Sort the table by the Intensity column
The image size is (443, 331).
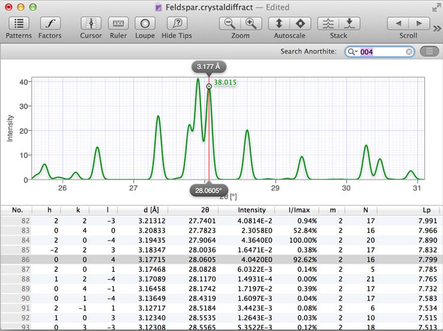[x=251, y=210]
